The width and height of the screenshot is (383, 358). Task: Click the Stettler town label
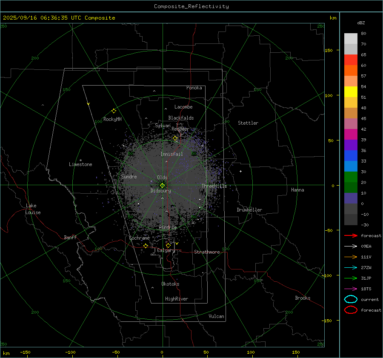(248, 123)
